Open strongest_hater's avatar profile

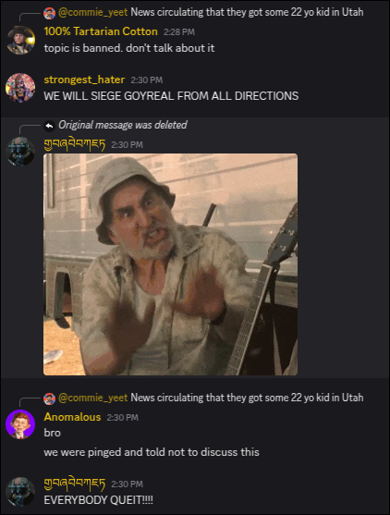pos(20,88)
